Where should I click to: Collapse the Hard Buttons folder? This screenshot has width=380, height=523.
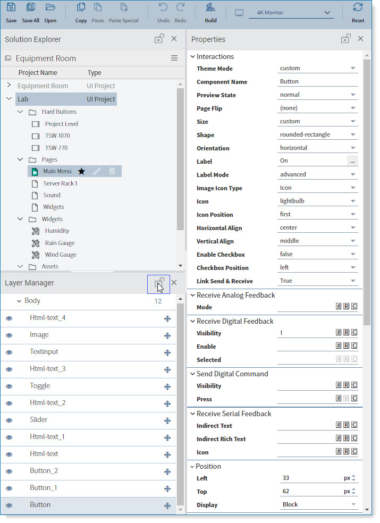pyautogui.click(x=20, y=112)
